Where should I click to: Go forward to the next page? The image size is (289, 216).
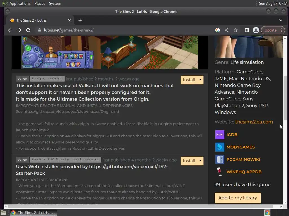point(19,30)
